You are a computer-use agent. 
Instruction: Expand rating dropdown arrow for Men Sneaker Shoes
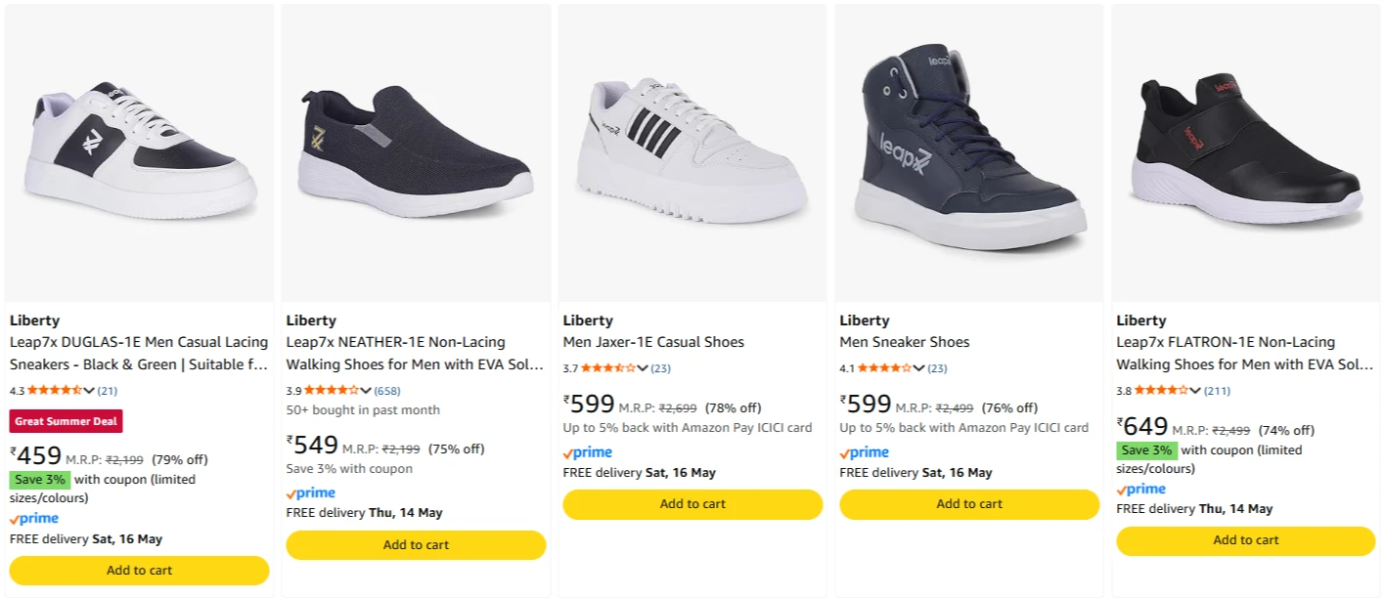pyautogui.click(x=919, y=368)
